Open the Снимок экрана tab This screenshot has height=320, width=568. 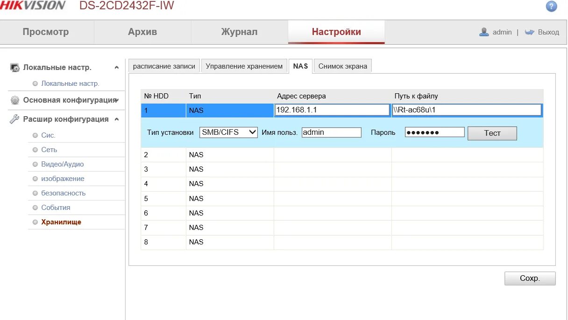coord(343,66)
